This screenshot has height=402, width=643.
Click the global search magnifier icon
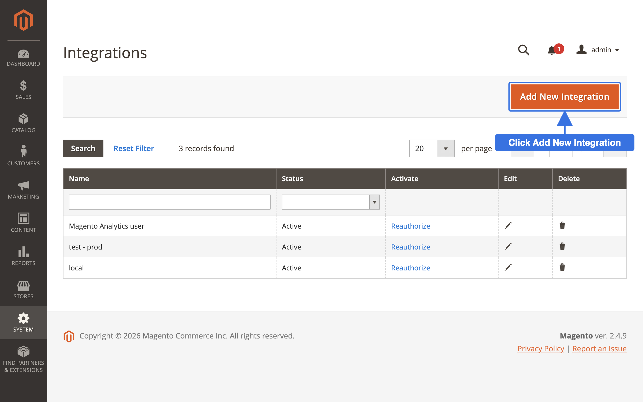pyautogui.click(x=524, y=50)
